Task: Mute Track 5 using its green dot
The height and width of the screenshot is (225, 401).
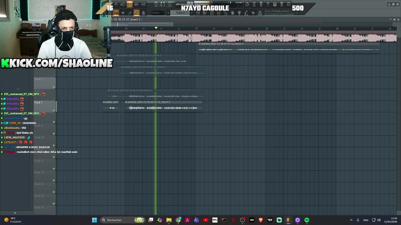Action: coord(54,87)
